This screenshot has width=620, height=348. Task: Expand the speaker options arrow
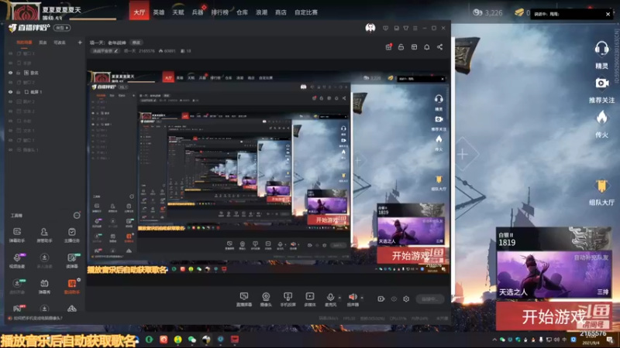[x=362, y=298]
